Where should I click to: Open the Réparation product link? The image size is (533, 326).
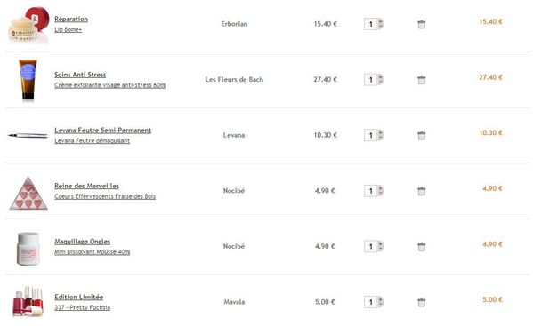point(71,19)
